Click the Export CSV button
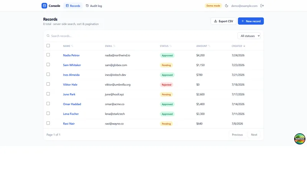This screenshot has width=307, height=192. (223, 21)
